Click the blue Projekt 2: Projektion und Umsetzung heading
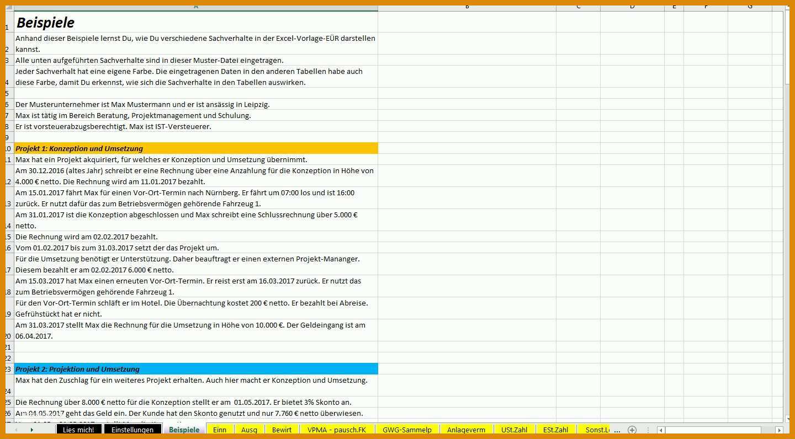The height and width of the screenshot is (439, 795). pyautogui.click(x=196, y=369)
